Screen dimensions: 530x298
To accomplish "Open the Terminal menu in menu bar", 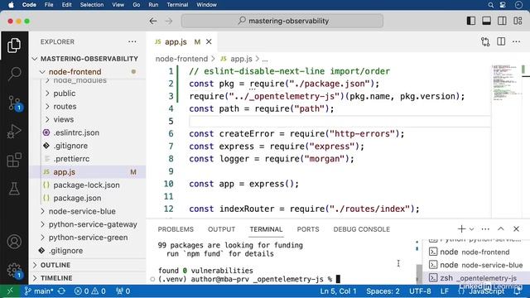I will coord(177,5).
